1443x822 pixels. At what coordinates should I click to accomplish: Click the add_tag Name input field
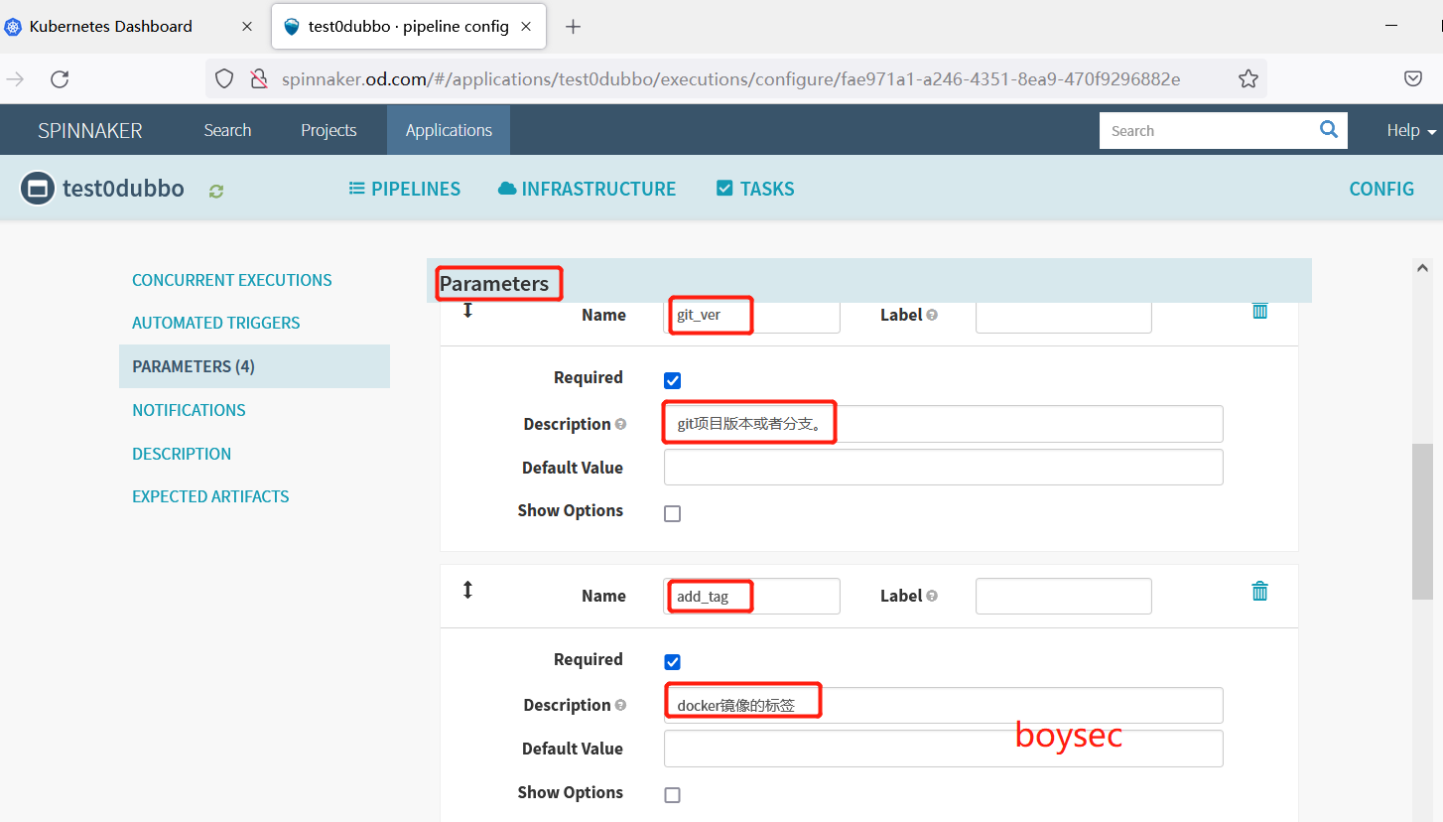[751, 596]
